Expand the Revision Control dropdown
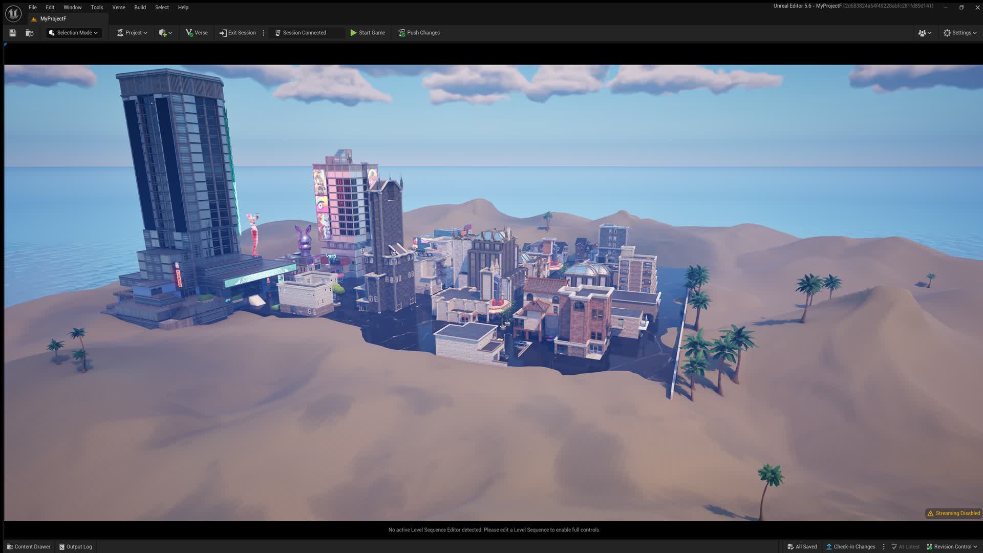 (951, 546)
